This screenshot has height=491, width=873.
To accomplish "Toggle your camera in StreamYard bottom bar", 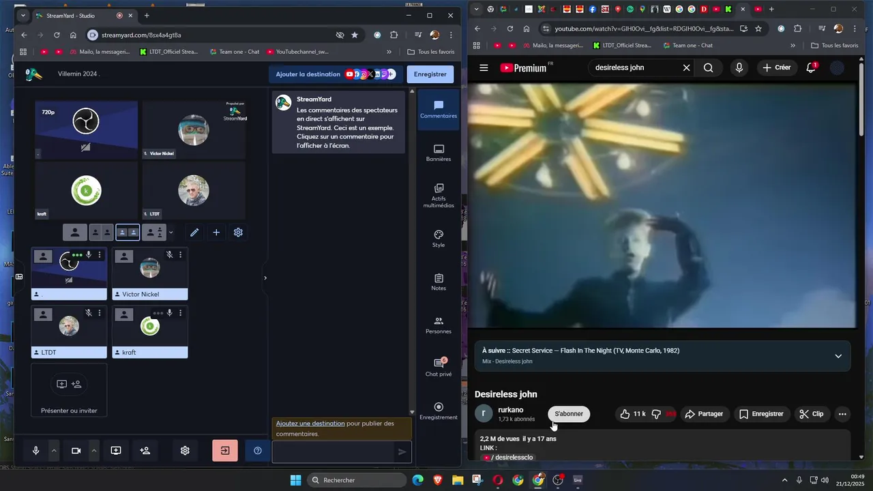I will point(76,451).
